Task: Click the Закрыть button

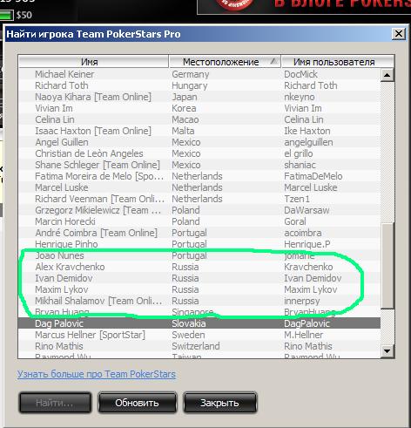Action: [219, 403]
